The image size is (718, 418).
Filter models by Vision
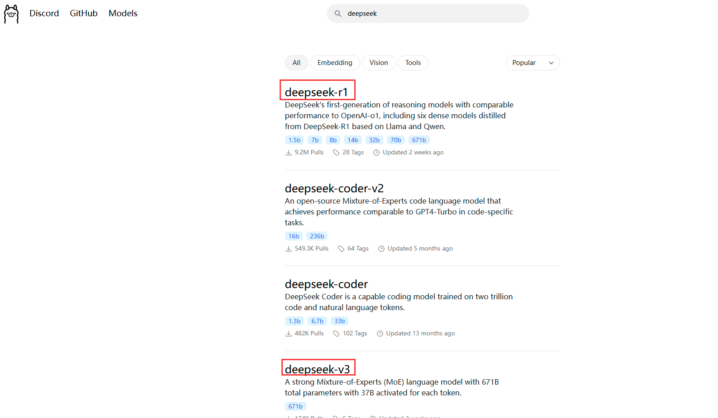(x=379, y=63)
